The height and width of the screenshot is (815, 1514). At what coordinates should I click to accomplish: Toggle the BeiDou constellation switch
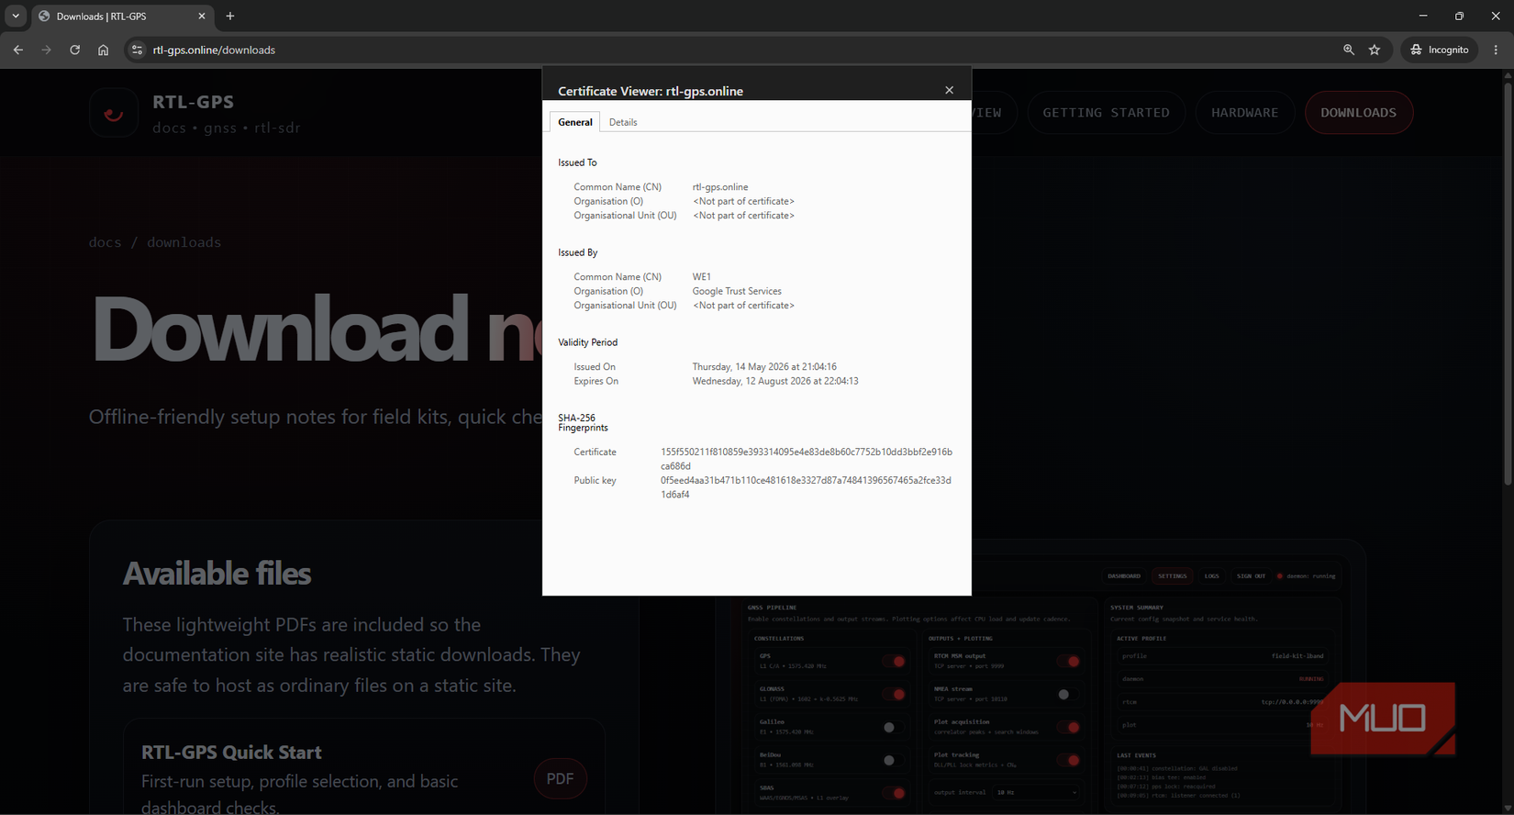893,760
